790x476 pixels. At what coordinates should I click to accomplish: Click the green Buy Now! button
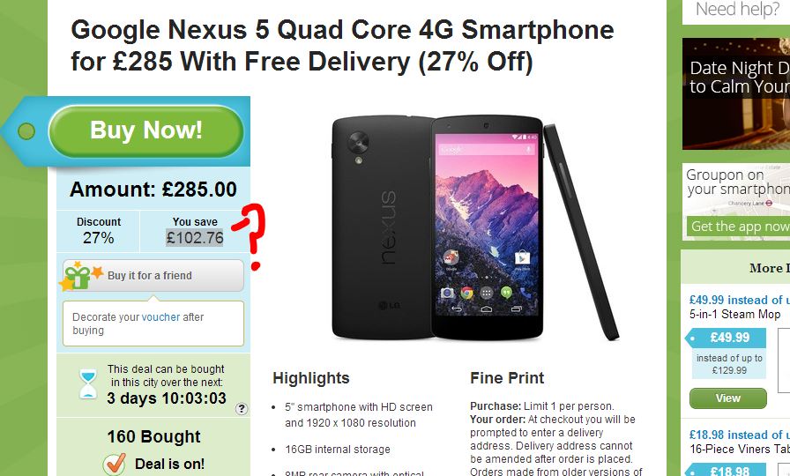click(x=146, y=131)
